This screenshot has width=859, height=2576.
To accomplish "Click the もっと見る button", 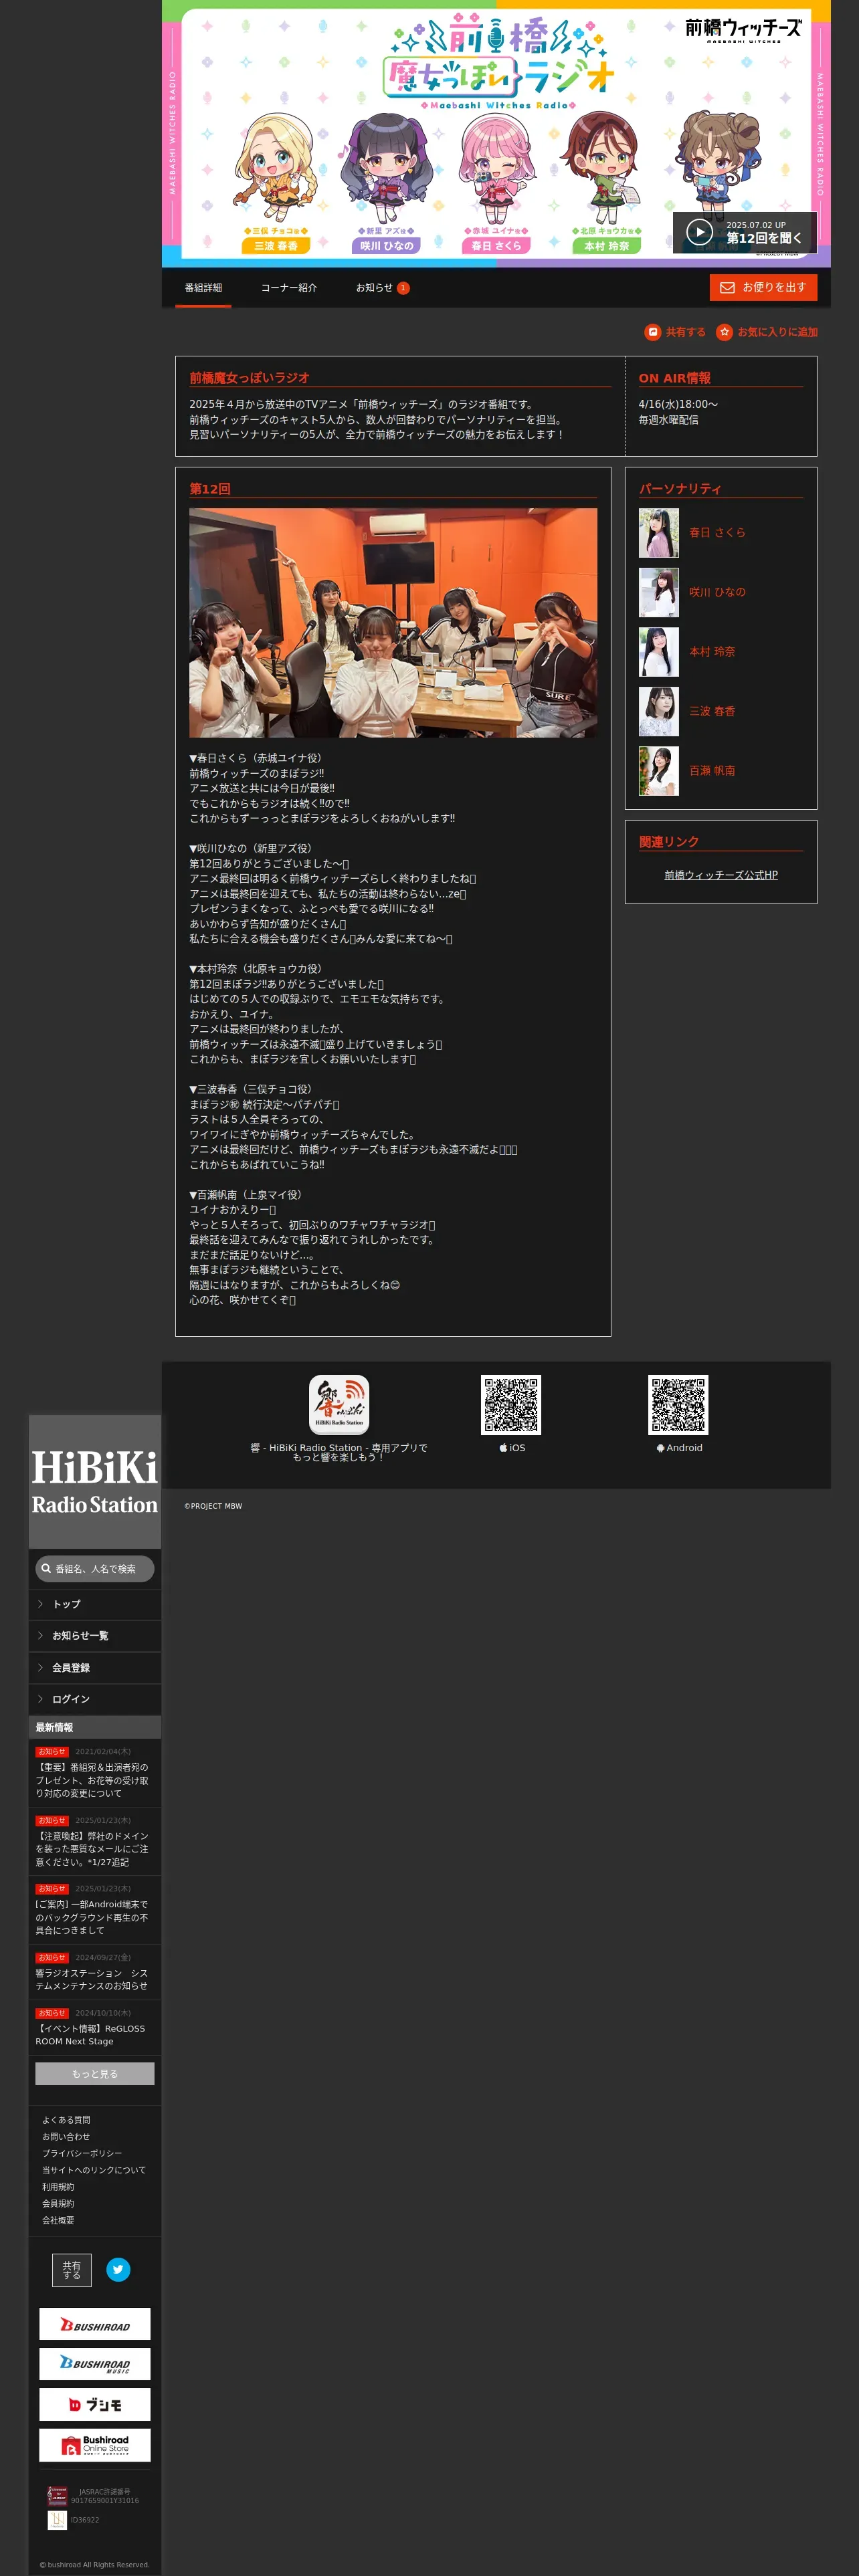I will click(95, 2074).
